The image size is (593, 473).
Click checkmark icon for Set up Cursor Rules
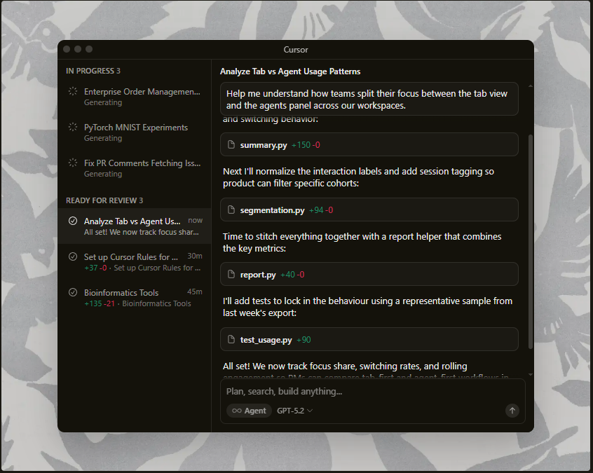click(x=73, y=257)
